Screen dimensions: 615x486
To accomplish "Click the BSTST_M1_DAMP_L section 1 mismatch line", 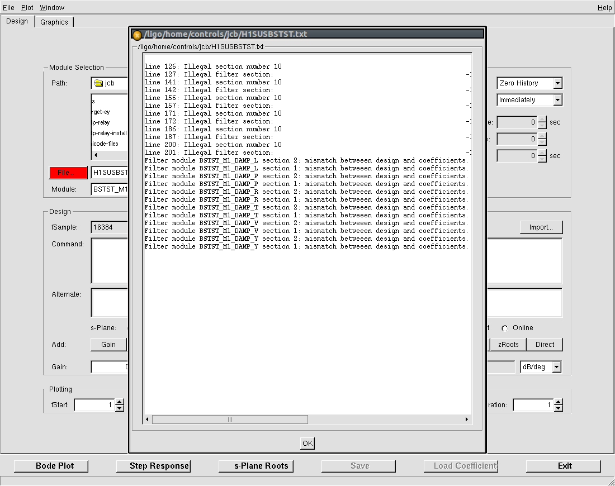I will (x=306, y=169).
